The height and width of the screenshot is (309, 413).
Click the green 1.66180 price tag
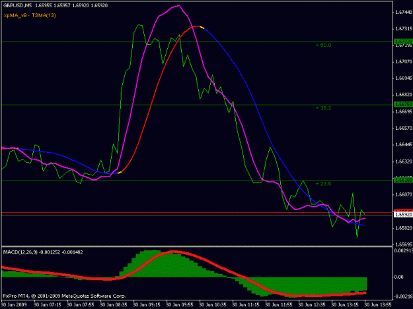(403, 180)
